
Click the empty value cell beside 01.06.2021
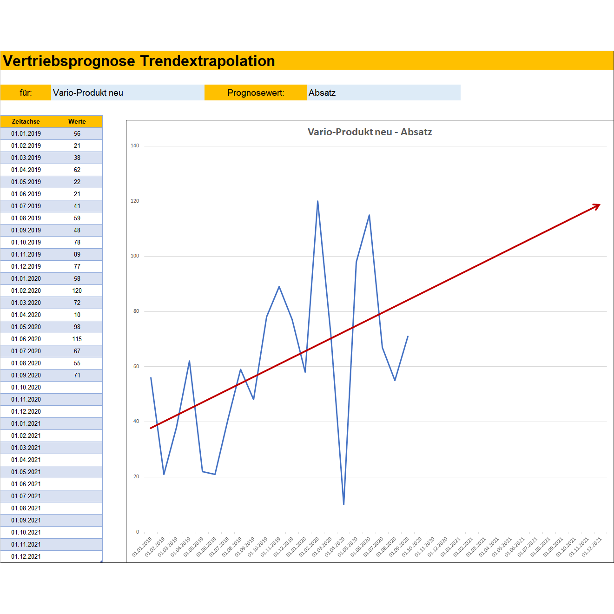click(77, 484)
